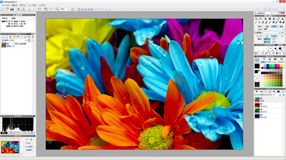Select the Selection tool in the toolbox
Viewport: 286px width, 160px height.
(x=257, y=19)
